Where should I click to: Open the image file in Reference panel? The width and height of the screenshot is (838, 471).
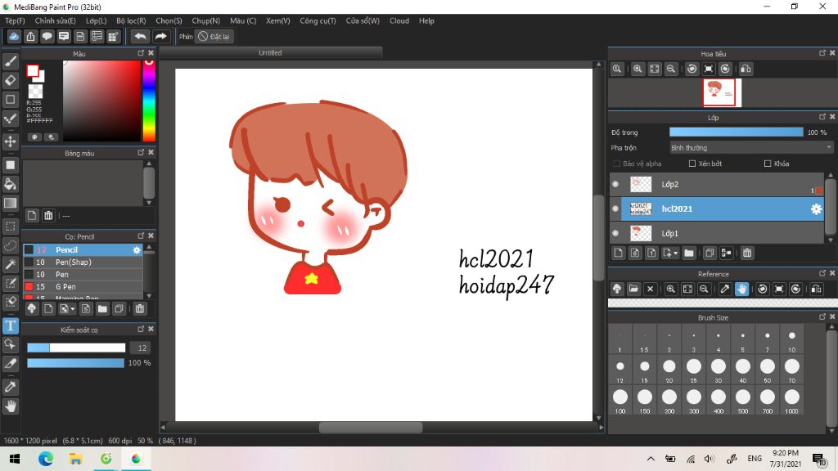pyautogui.click(x=633, y=289)
